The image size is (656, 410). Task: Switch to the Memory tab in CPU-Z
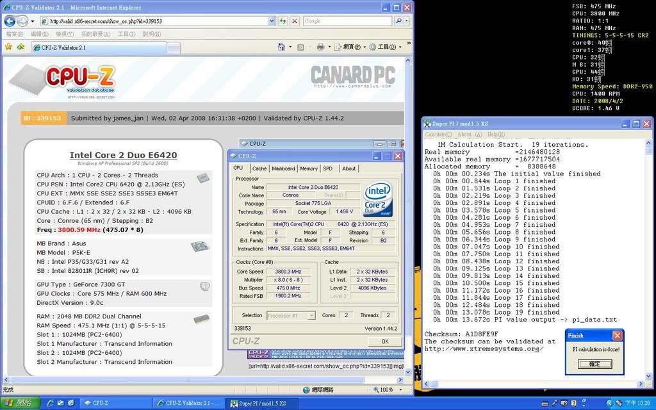(x=309, y=168)
